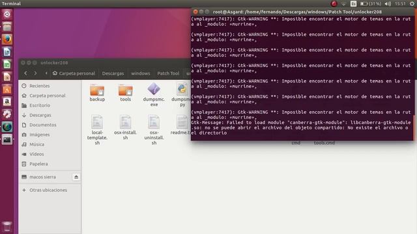Click the terminal window scrollbar
Viewport: 417px width, 234px height.
pos(414,127)
